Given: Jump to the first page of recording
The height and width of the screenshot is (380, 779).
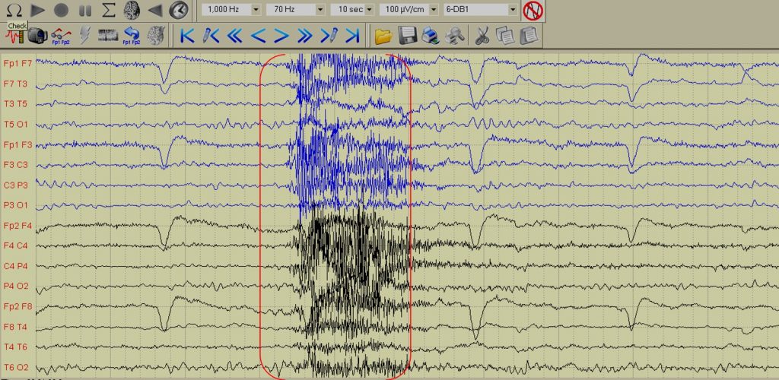Looking at the screenshot, I should 187,35.
